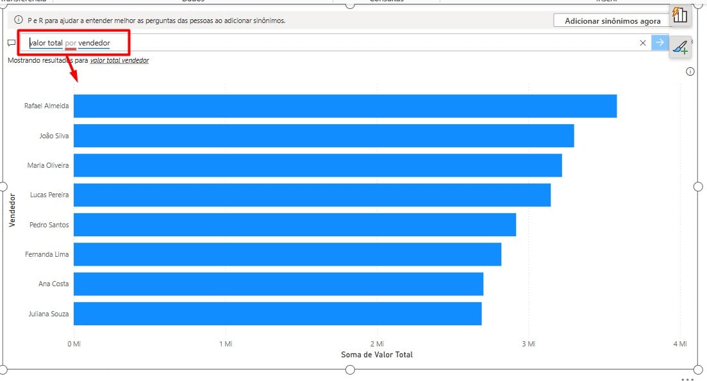
Task: Select the Lucas Pereira bar
Action: pos(312,195)
